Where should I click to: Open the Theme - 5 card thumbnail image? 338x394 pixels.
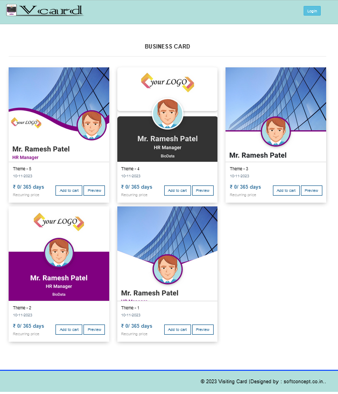click(59, 115)
